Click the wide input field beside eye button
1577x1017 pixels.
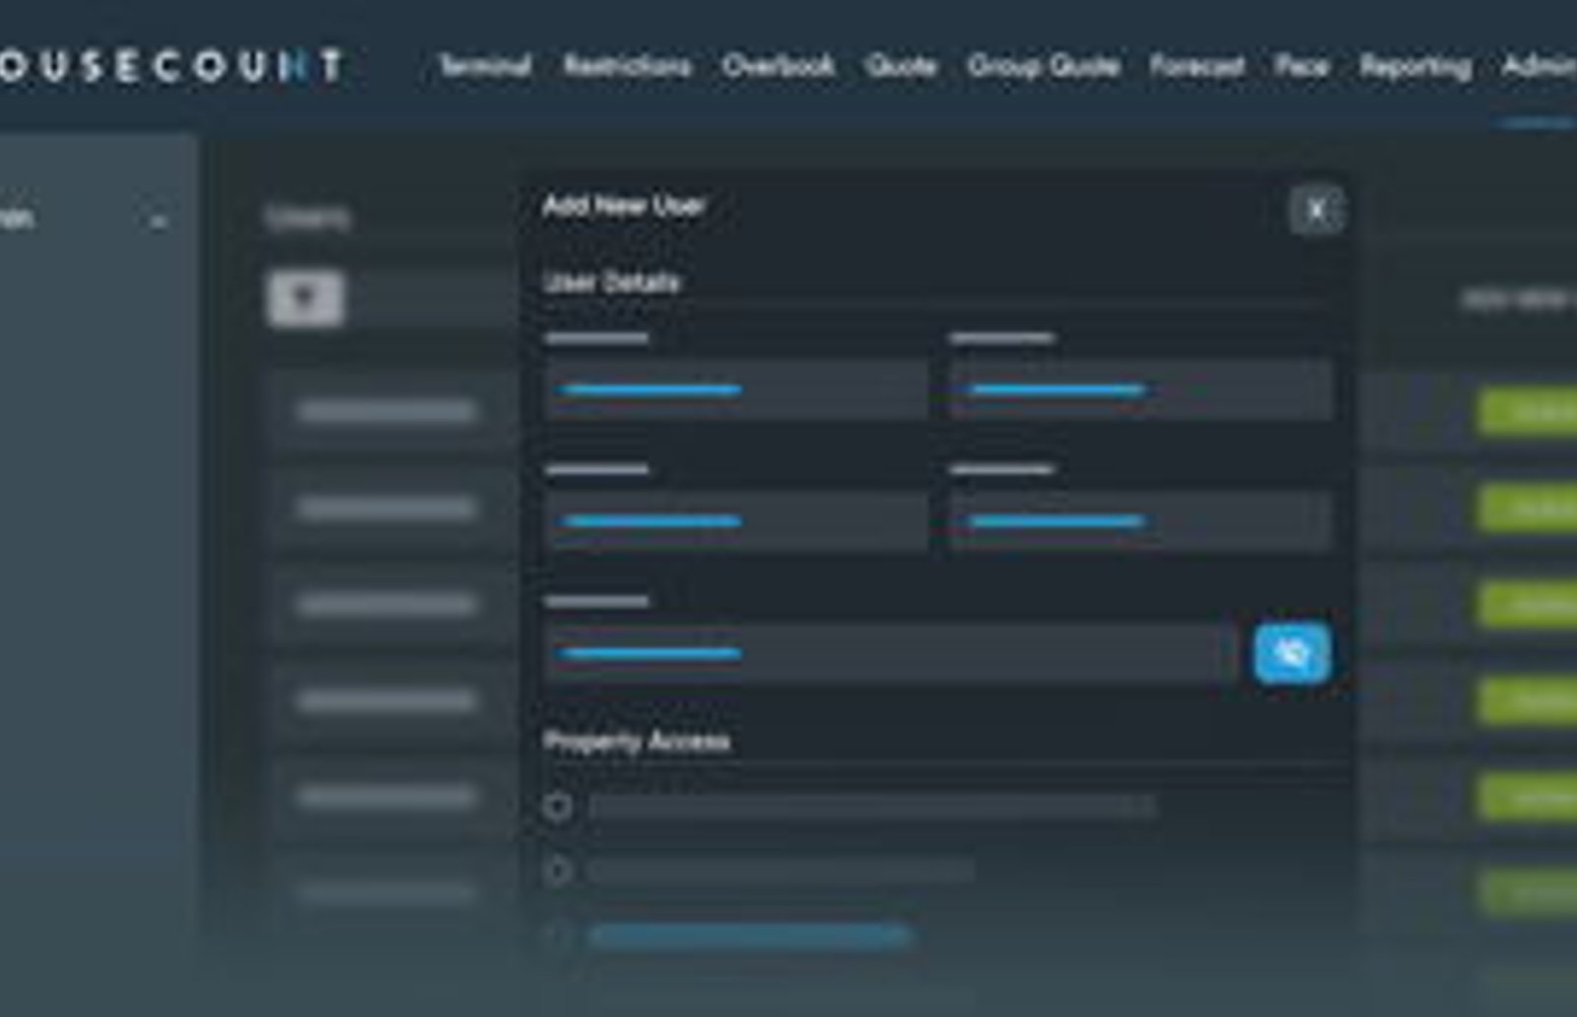(x=891, y=652)
